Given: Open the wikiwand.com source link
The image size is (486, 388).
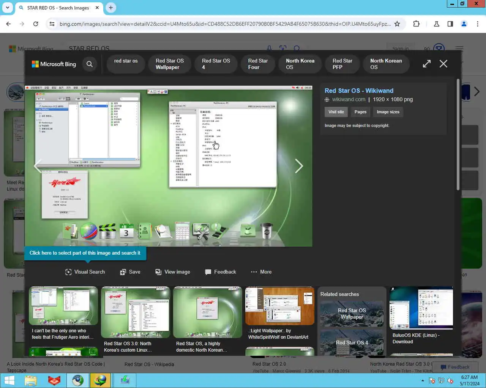Looking at the screenshot, I should [x=349, y=99].
